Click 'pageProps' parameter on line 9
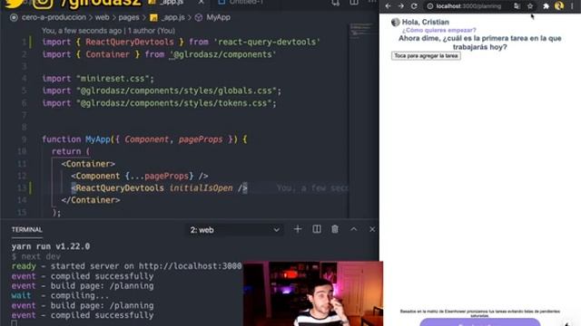The width and height of the screenshot is (581, 326). [201, 139]
